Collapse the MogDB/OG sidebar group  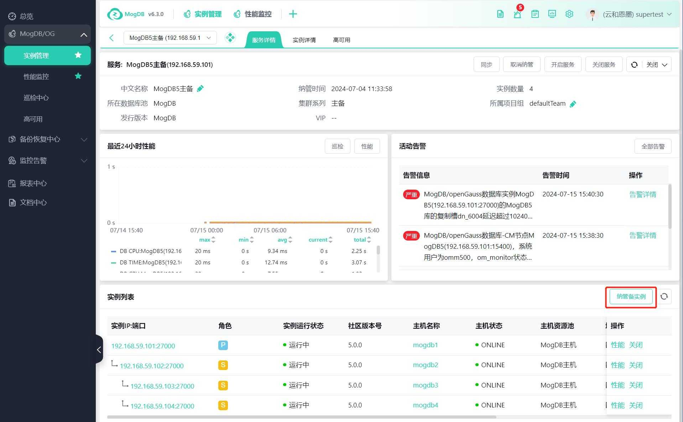[x=48, y=34]
